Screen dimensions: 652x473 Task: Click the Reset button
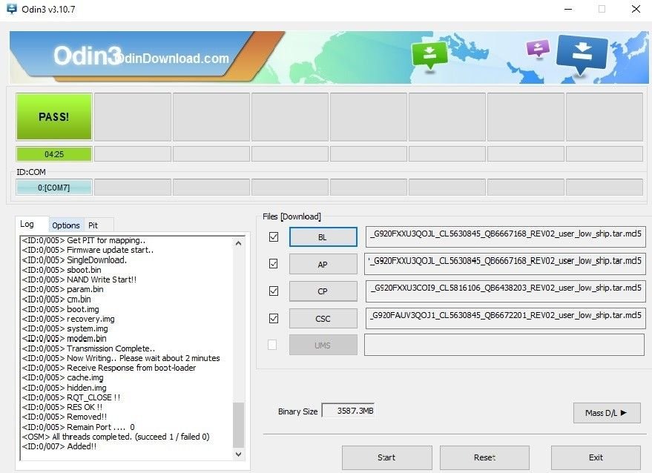coord(484,457)
